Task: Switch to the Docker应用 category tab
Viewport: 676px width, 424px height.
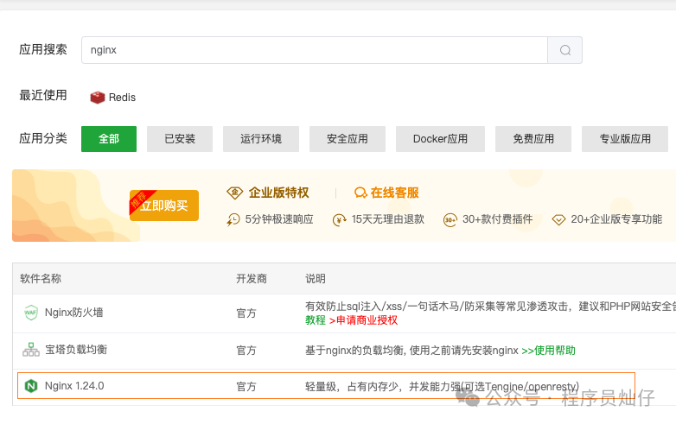Action: pyautogui.click(x=440, y=139)
